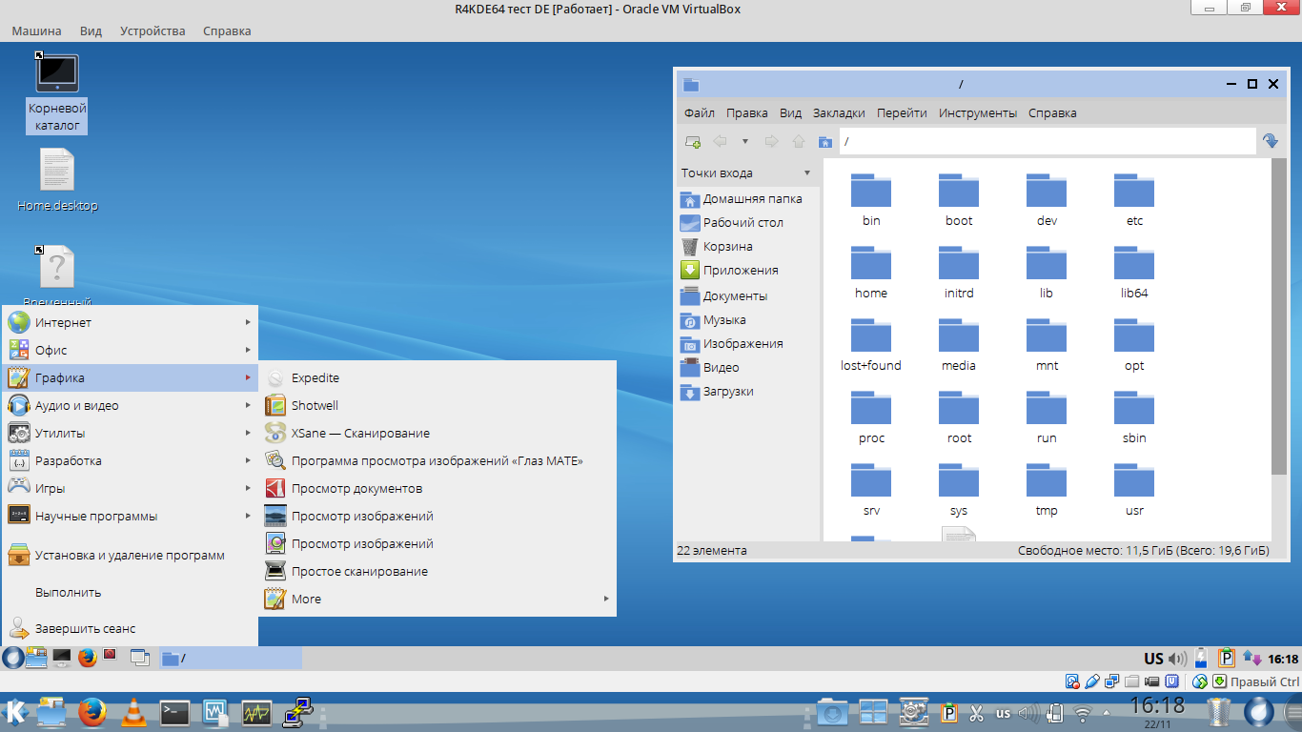Click the Firefox icon in the upper taskbar
Screen dimensions: 1302x732
88,658
